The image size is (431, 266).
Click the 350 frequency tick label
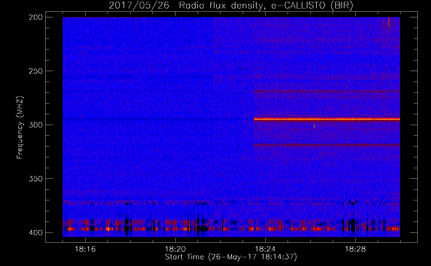tap(36, 179)
